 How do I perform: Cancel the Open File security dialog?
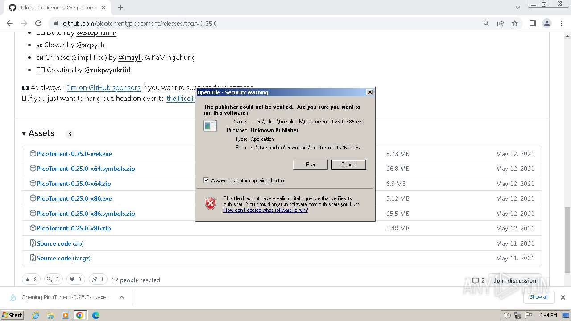[349, 165]
